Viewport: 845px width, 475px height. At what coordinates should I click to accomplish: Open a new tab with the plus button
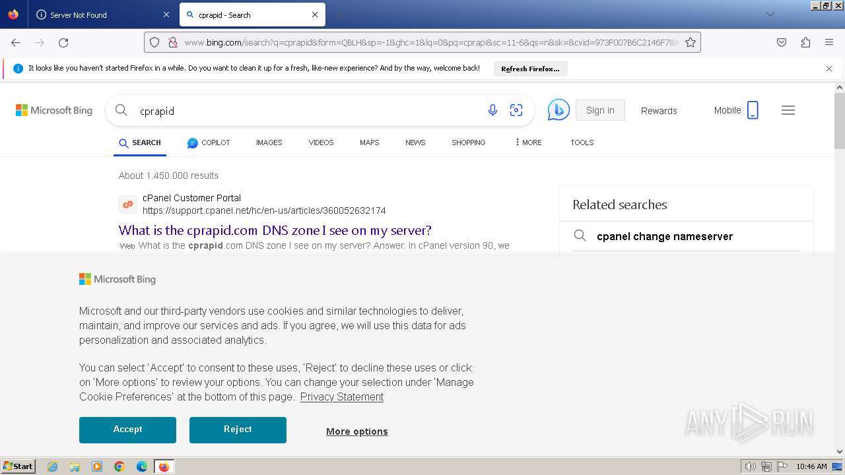coord(339,15)
